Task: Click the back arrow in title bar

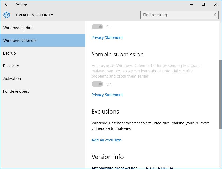Action: click(x=7, y=4)
